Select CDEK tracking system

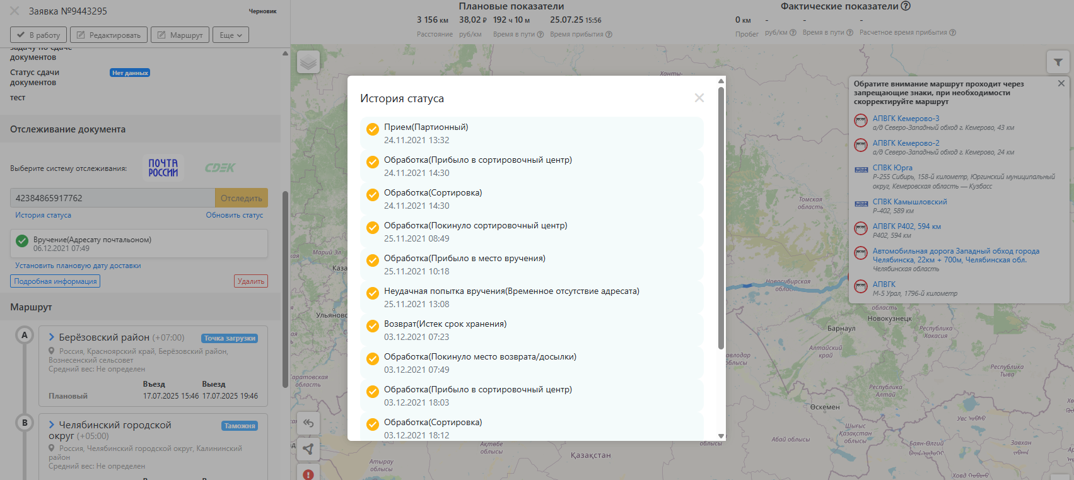pyautogui.click(x=219, y=168)
